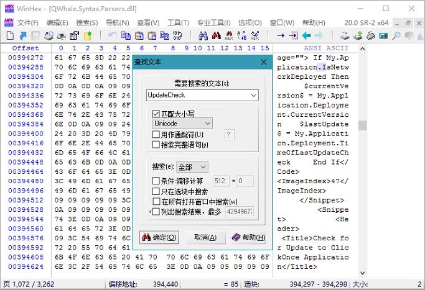This screenshot has width=425, height=290.
Task: Expand the search text history dropdown
Action: pyautogui.click(x=253, y=96)
